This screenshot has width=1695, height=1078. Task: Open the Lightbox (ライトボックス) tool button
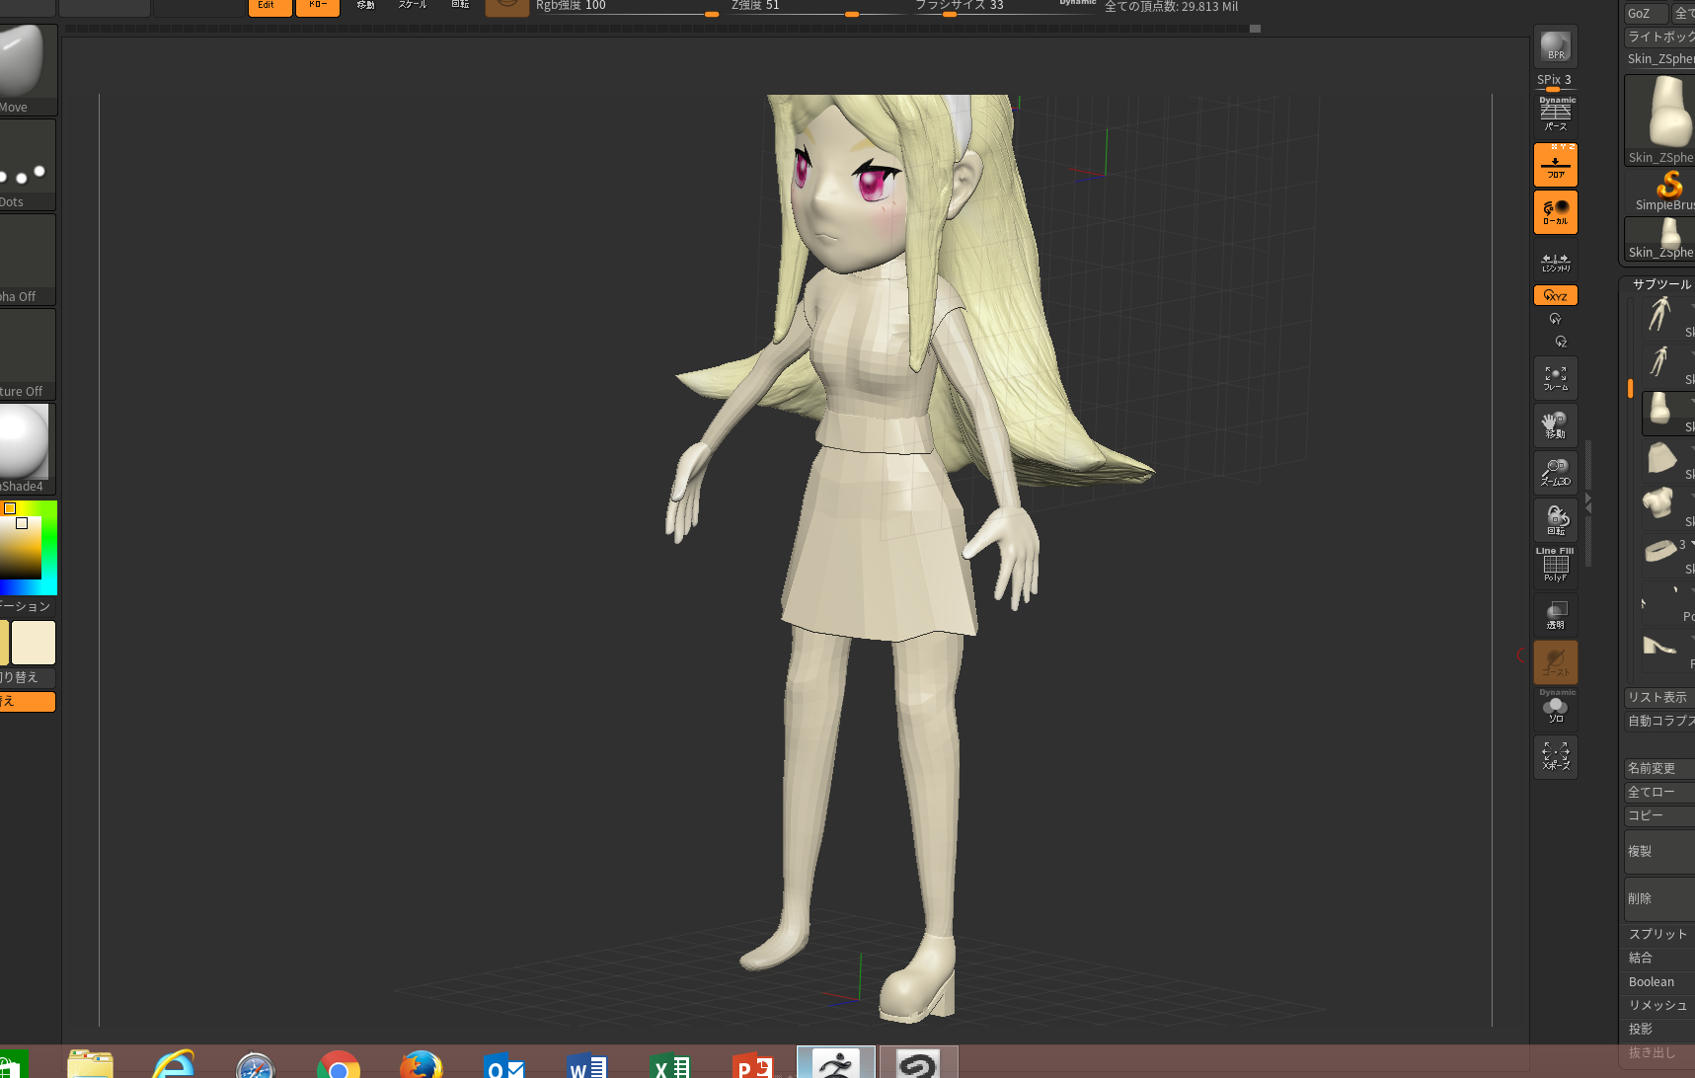click(1660, 37)
